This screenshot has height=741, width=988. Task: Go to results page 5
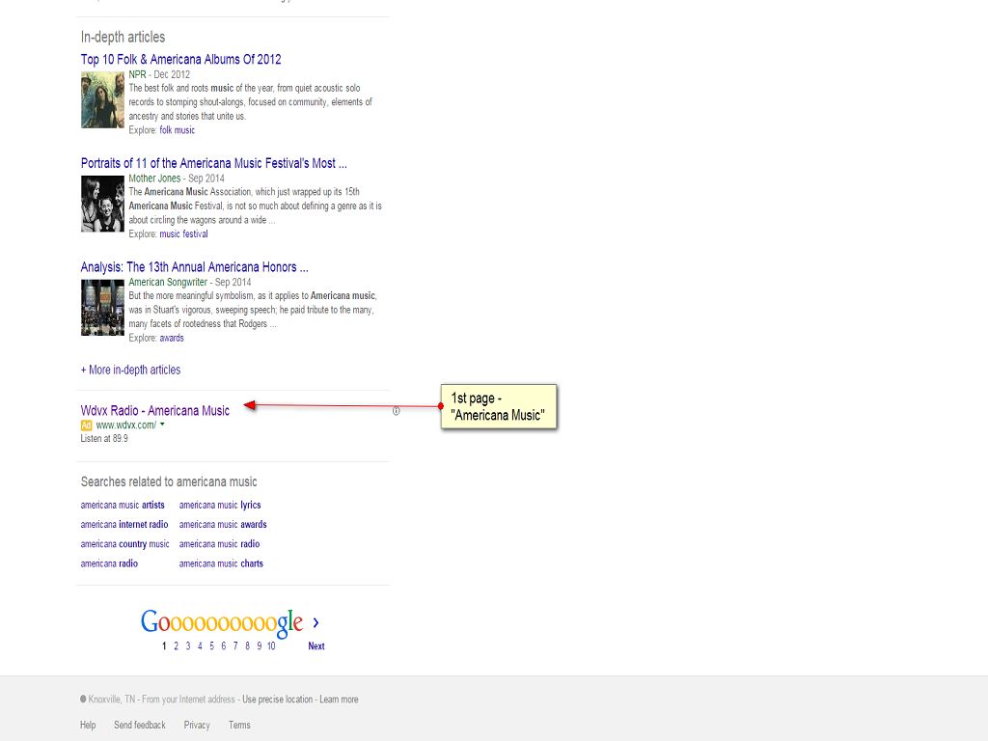pos(211,645)
